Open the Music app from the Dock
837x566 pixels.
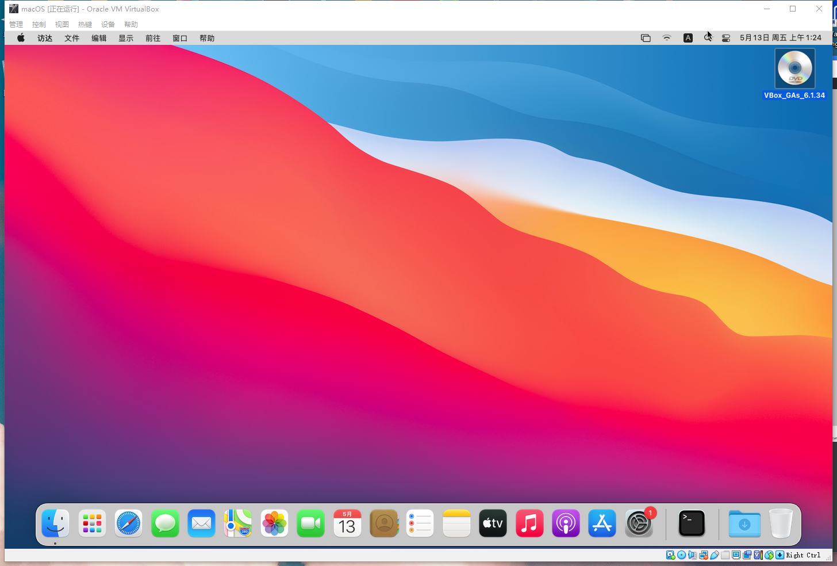(x=529, y=523)
